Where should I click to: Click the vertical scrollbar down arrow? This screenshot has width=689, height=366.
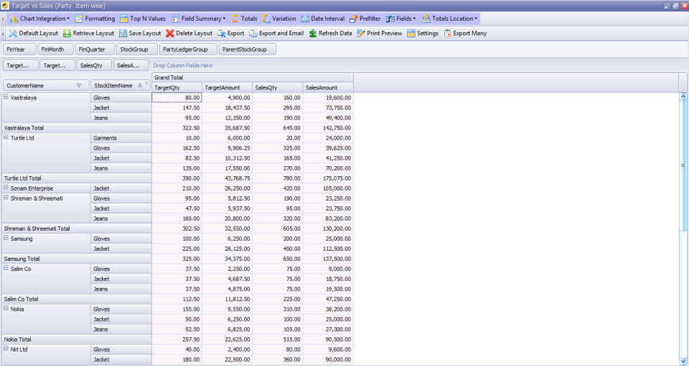[683, 361]
